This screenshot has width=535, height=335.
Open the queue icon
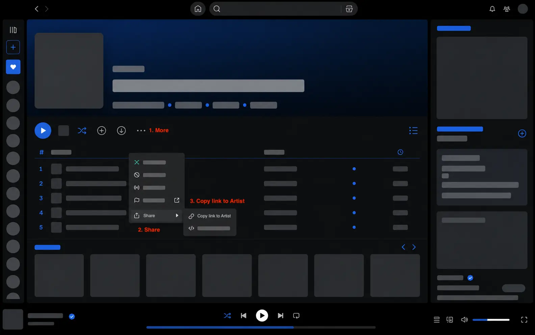point(437,319)
